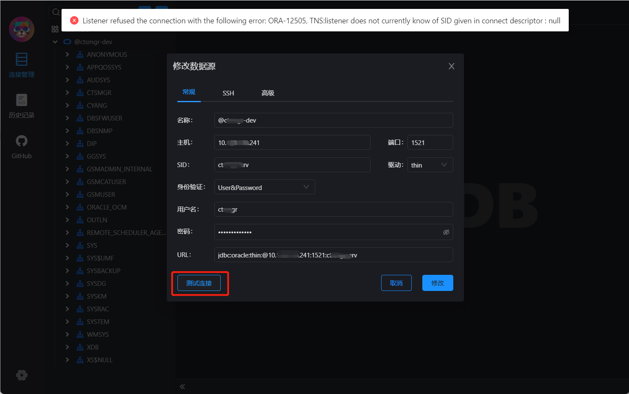629x394 pixels.
Task: Click the Oracle icon next to @ctsmgr-dev
Action: click(x=67, y=42)
